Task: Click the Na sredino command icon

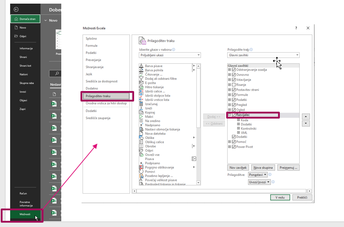Action: click(141, 121)
